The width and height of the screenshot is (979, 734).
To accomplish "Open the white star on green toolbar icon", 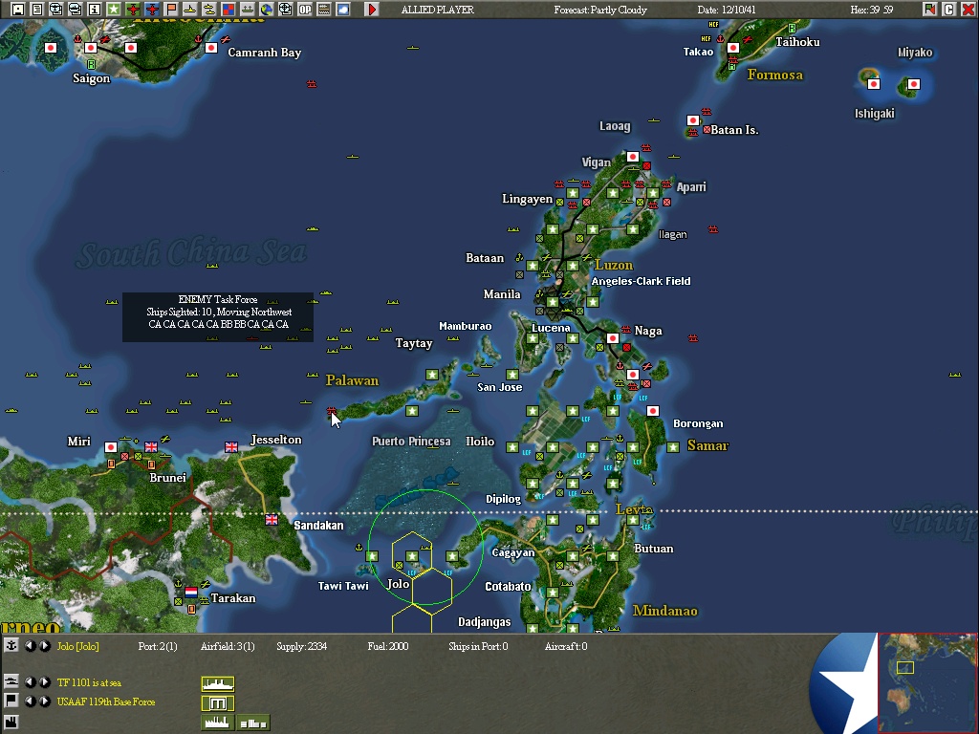I will coord(114,10).
